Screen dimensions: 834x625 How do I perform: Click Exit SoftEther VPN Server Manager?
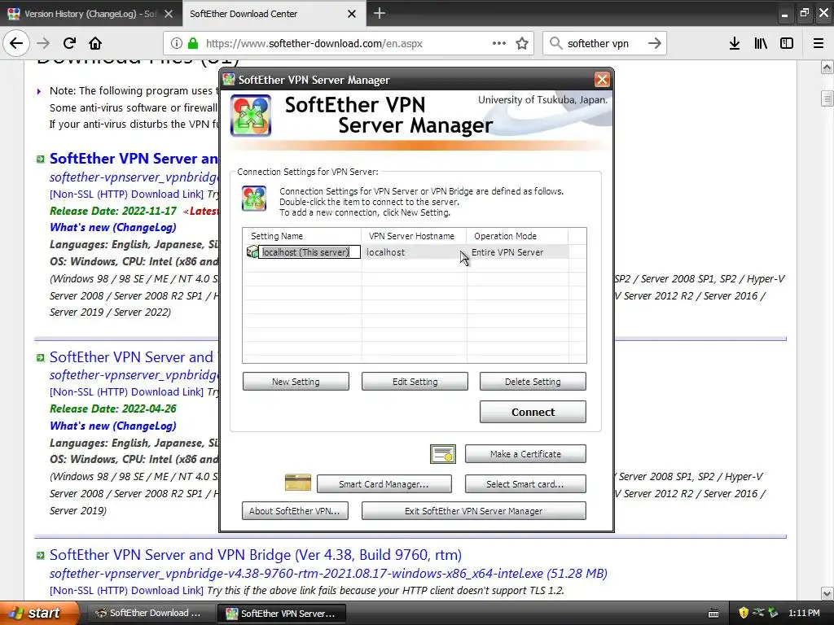point(474,511)
